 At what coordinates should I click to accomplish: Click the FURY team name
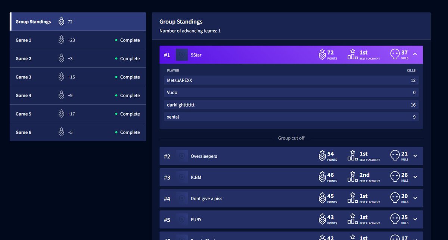tap(196, 219)
